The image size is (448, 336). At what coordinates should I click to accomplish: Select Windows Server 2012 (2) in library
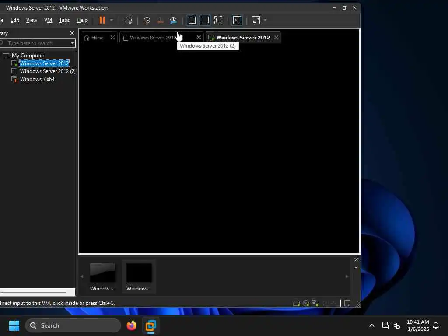pos(47,71)
